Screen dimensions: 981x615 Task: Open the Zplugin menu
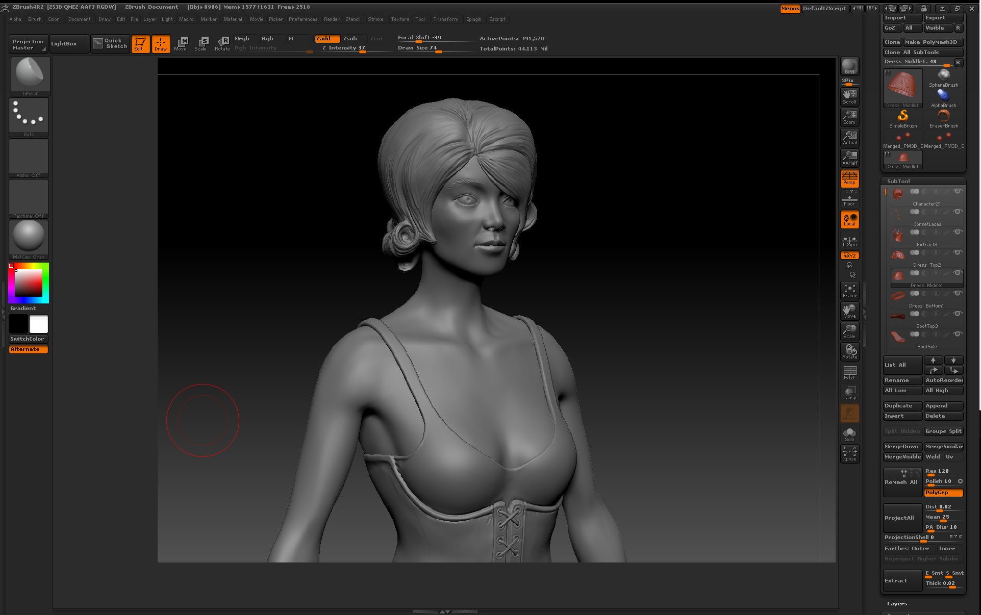point(473,19)
